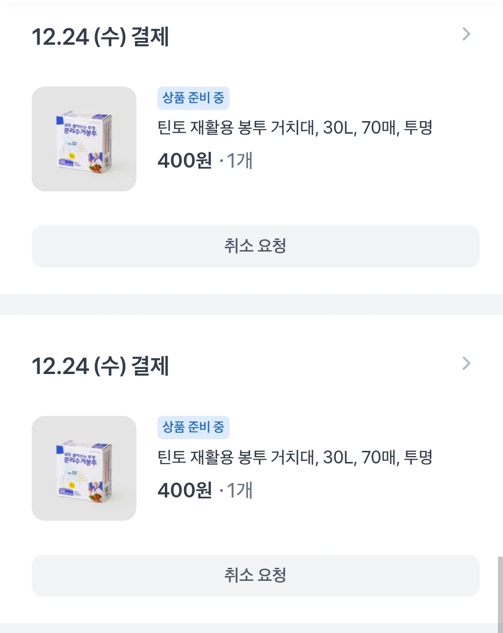Screen dimensions: 503x633
Task: Select first order's 상품 준비 중 badge
Action: pos(193,98)
